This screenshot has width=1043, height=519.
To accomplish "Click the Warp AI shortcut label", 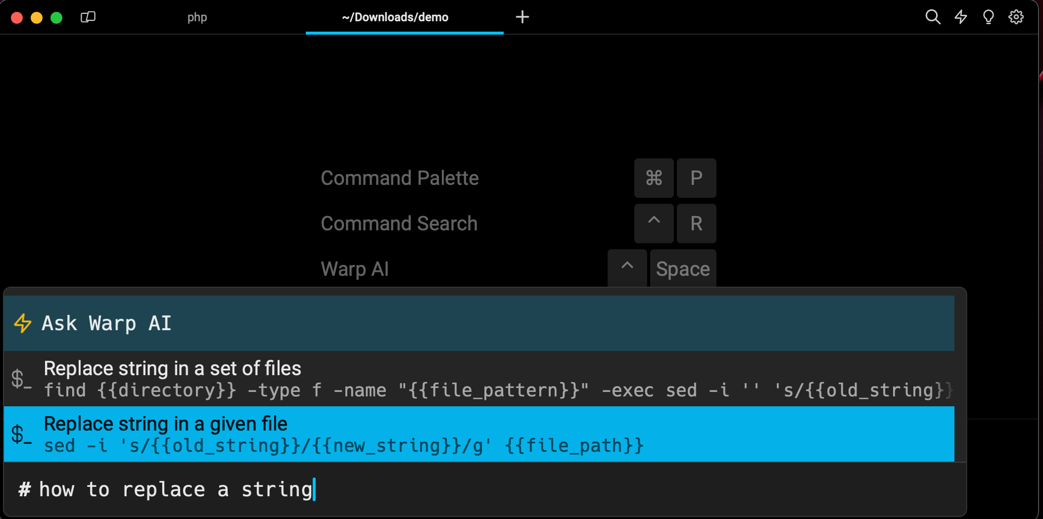I will coord(354,269).
